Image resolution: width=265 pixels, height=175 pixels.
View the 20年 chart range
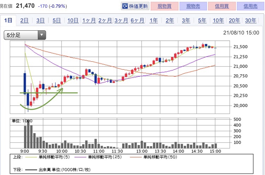pos(234,20)
